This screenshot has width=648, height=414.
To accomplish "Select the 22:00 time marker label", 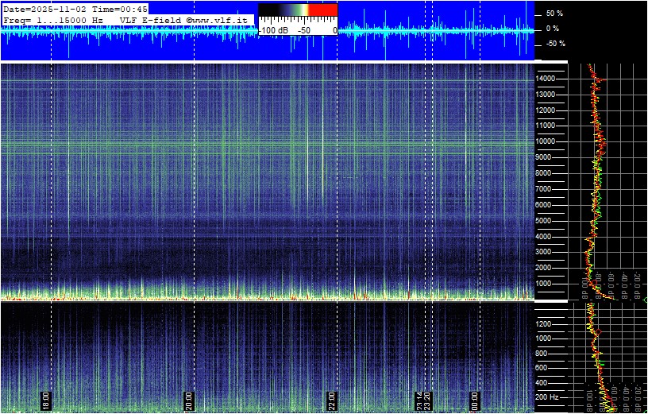I will [332, 399].
